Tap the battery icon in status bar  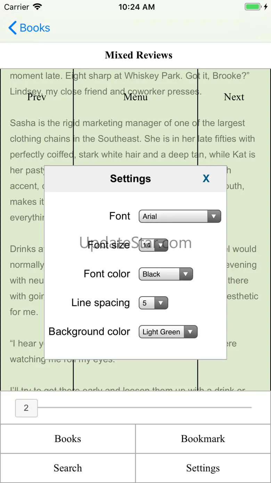pos(252,7)
